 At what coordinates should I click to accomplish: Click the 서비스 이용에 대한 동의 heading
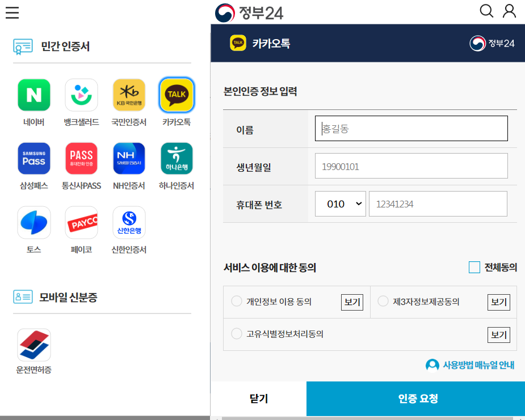270,268
